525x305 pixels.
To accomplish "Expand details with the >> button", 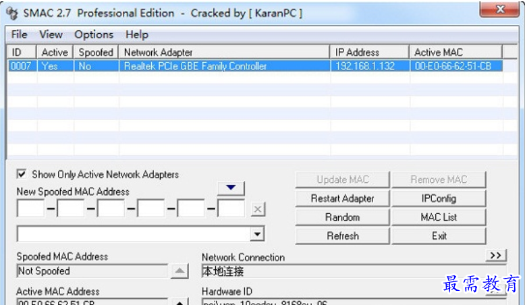I will point(496,256).
